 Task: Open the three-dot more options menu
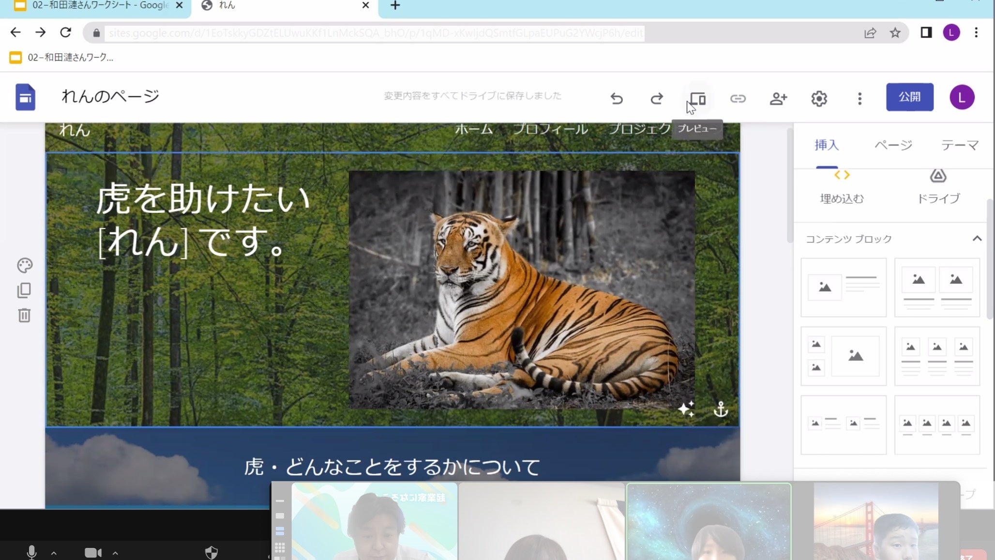coord(859,99)
